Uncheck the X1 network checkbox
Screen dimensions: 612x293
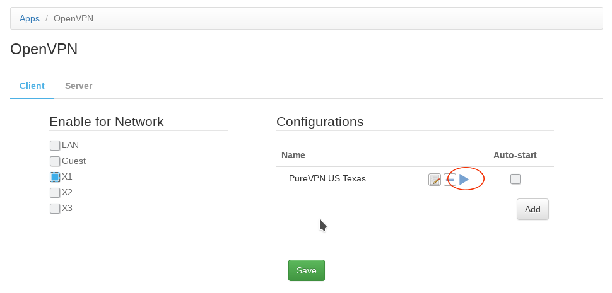[x=55, y=177]
